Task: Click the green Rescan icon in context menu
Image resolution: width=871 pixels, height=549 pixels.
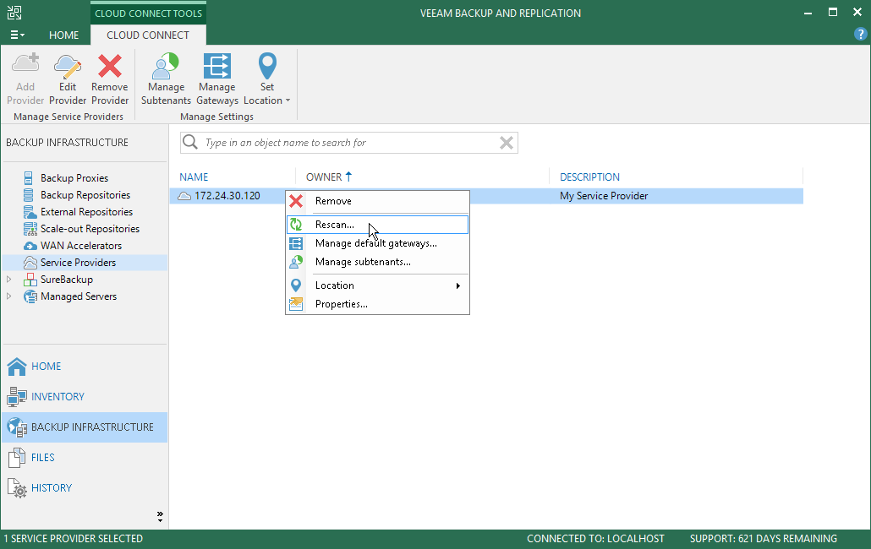Action: (x=296, y=225)
